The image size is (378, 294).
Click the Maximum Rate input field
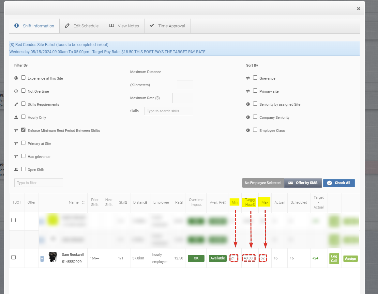click(x=182, y=98)
